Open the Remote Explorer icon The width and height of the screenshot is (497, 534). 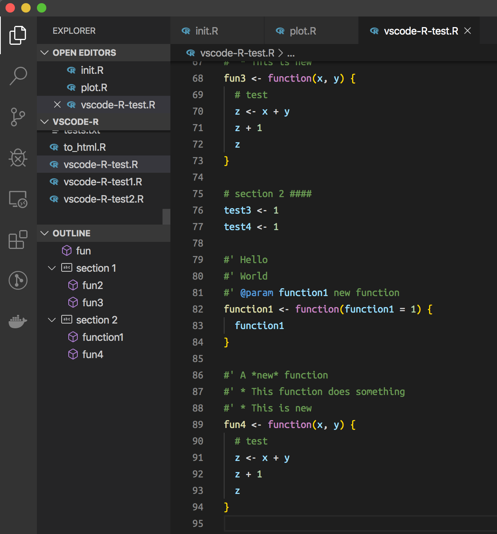click(18, 199)
